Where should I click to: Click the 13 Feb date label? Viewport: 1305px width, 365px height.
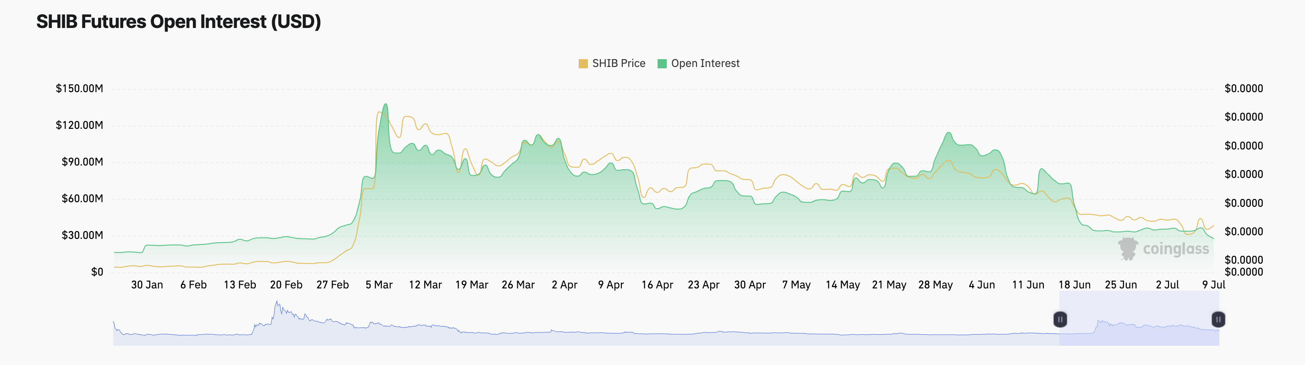pyautogui.click(x=240, y=285)
